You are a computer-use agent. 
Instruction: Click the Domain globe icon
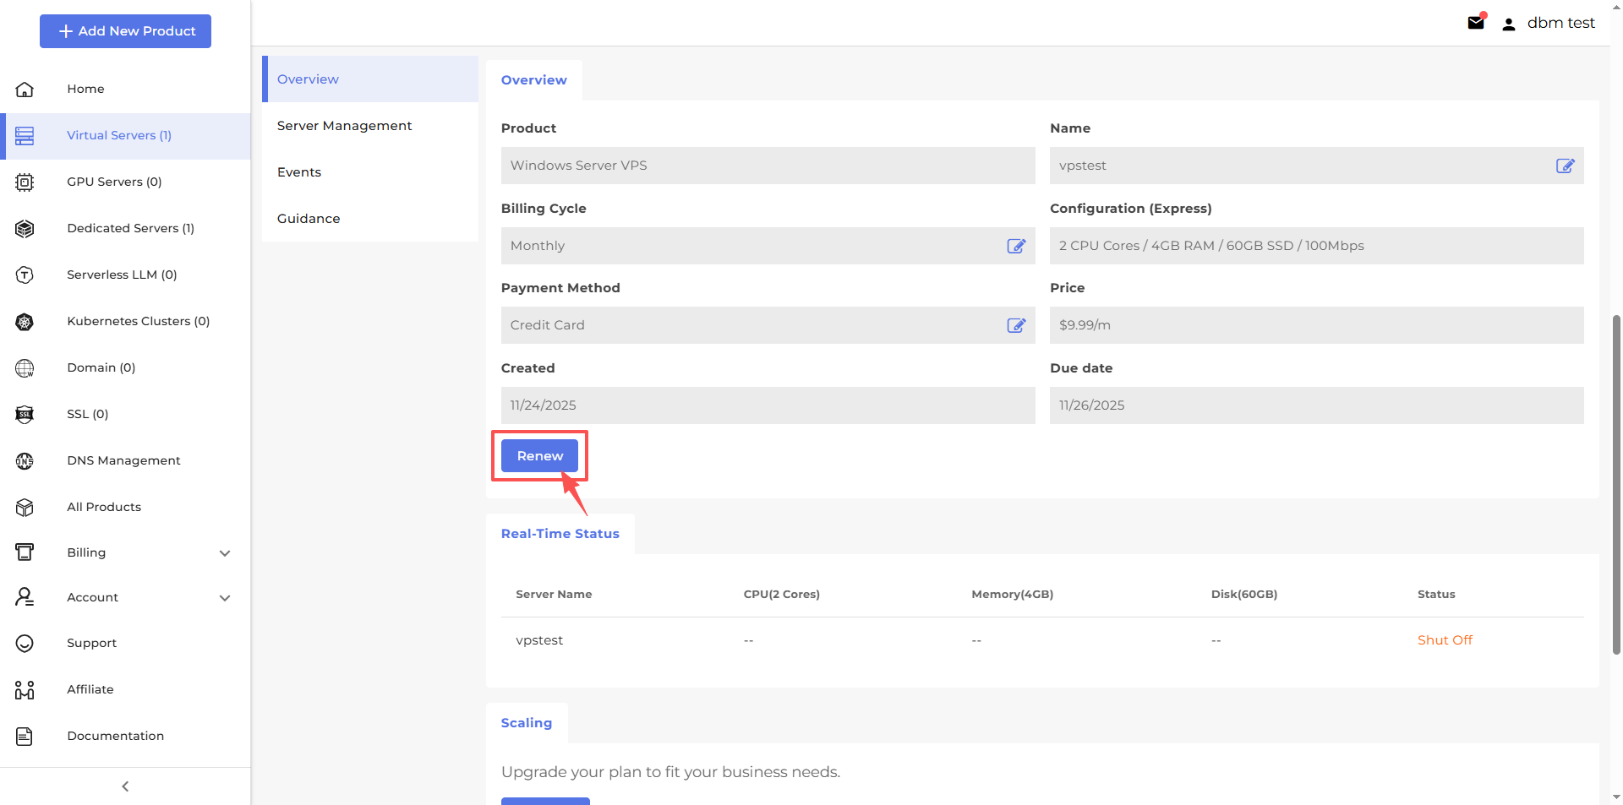point(25,367)
